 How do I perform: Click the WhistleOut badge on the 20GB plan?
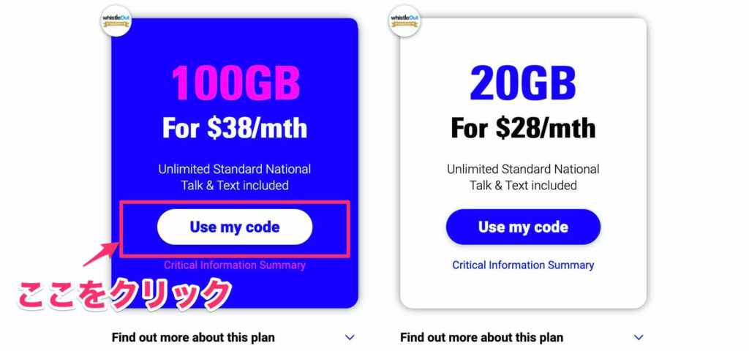click(404, 20)
